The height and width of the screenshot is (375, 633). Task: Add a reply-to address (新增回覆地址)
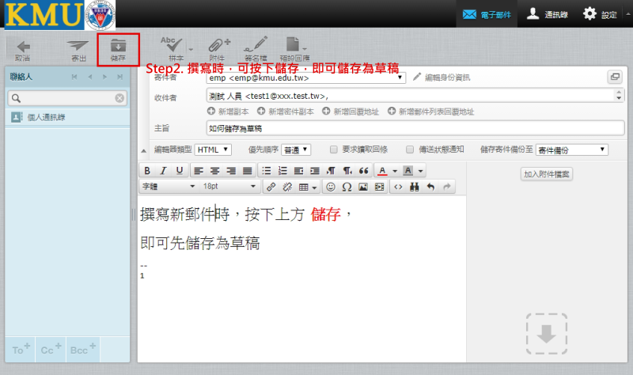tap(351, 112)
